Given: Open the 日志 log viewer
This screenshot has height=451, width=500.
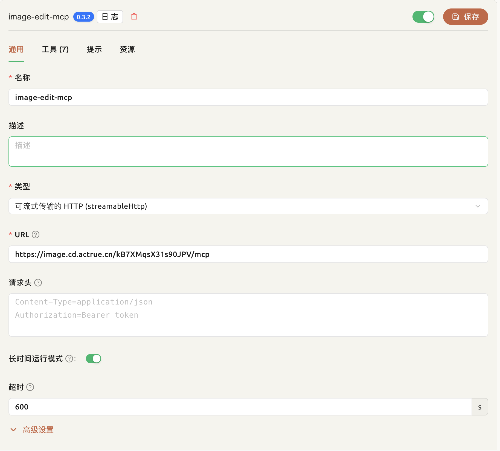Looking at the screenshot, I should coord(110,17).
